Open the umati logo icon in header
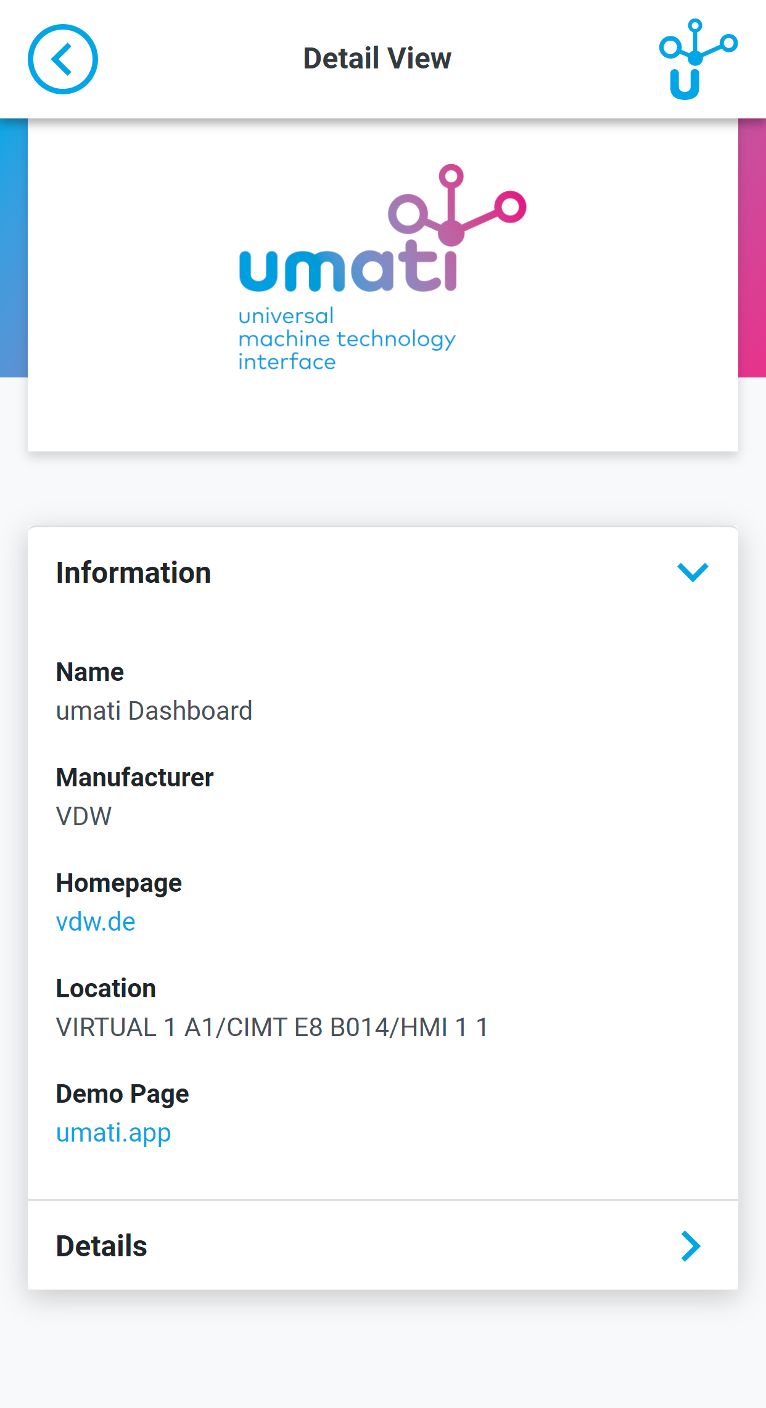 click(698, 59)
